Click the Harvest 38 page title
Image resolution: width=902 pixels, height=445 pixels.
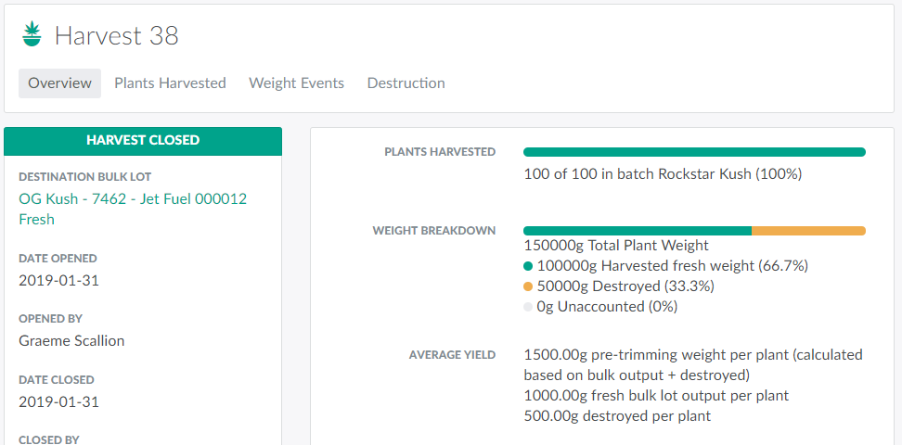(x=116, y=35)
